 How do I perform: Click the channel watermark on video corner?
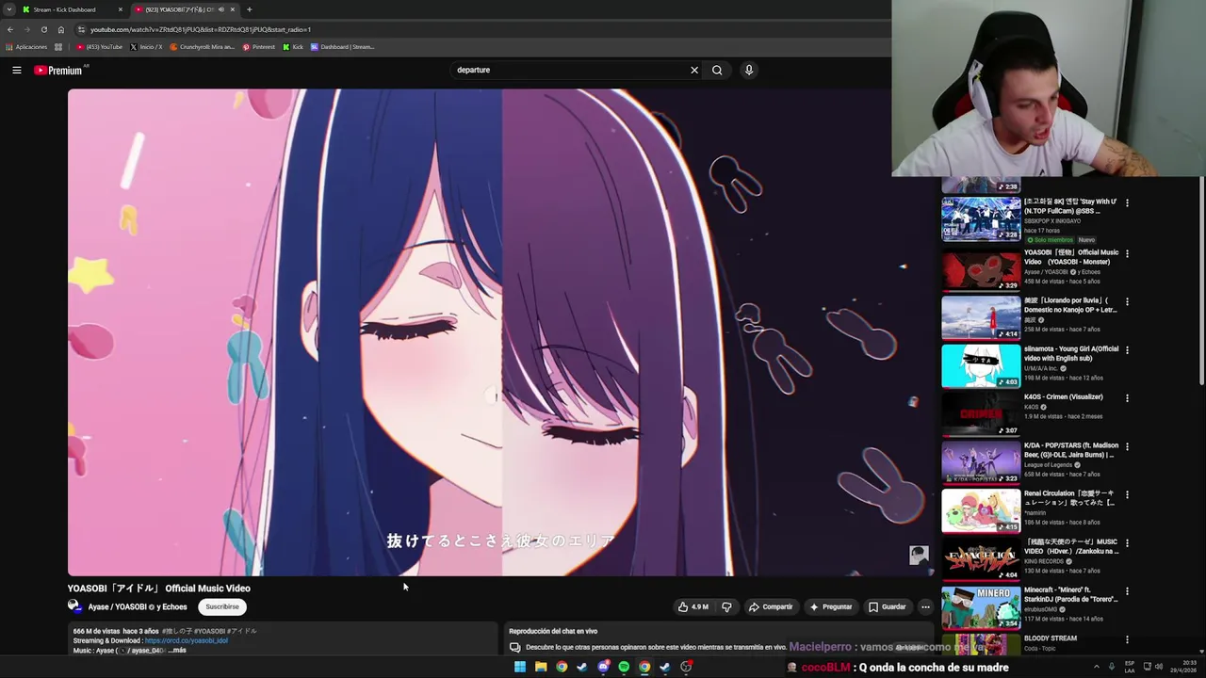[x=919, y=555]
